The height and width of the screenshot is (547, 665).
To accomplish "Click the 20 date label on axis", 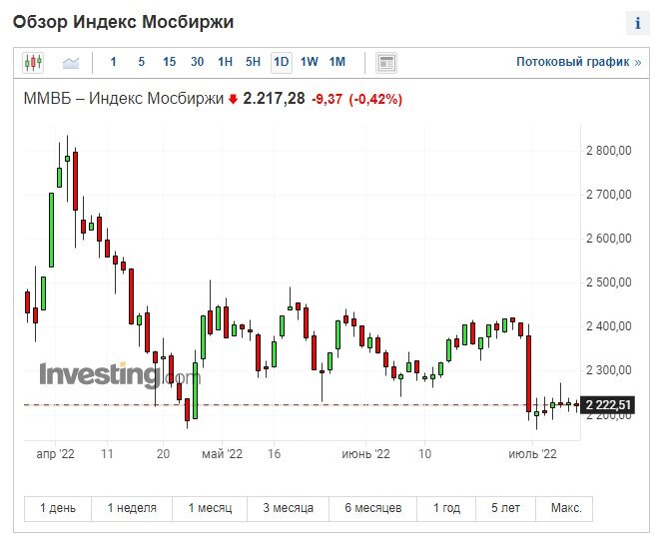I will tap(163, 454).
